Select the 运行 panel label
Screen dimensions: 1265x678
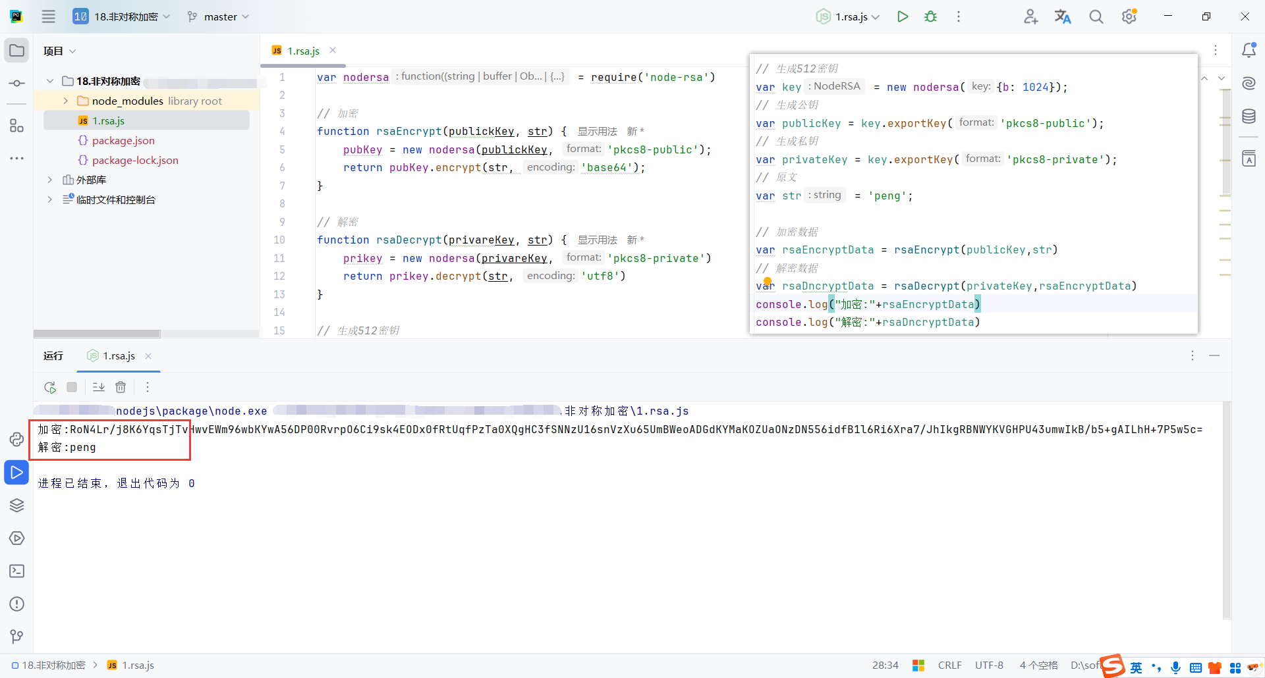[53, 355]
